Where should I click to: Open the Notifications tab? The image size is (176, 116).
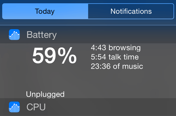pos(131,11)
